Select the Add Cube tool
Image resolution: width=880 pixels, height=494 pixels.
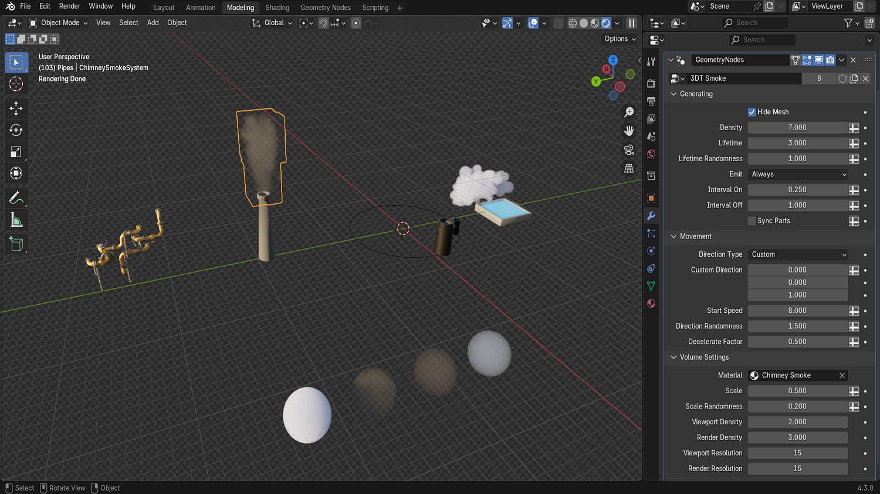tap(16, 244)
